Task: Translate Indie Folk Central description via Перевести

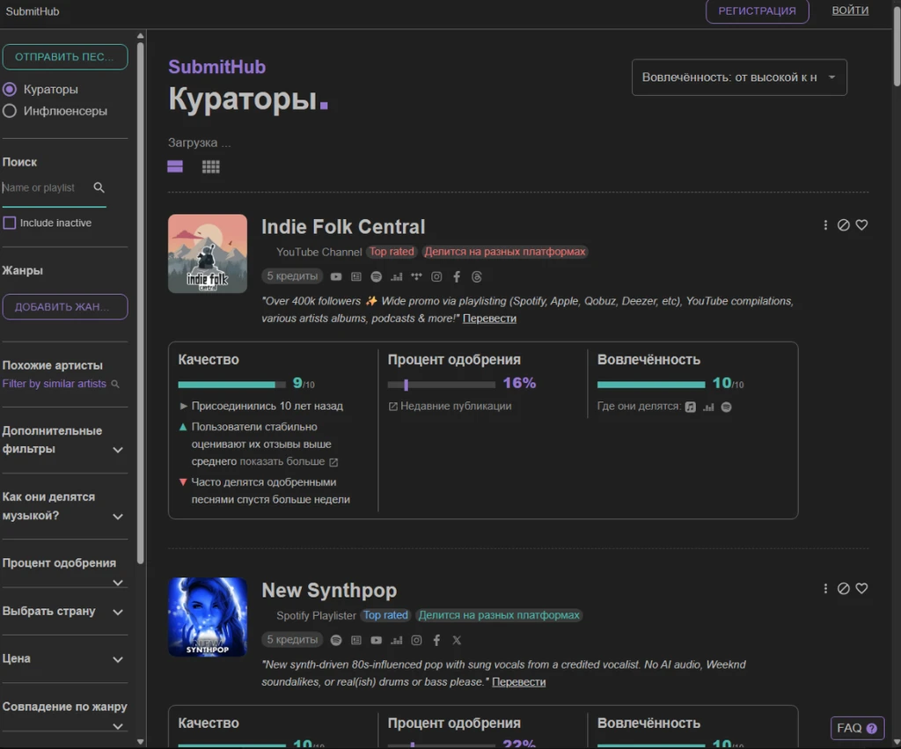Action: click(489, 319)
